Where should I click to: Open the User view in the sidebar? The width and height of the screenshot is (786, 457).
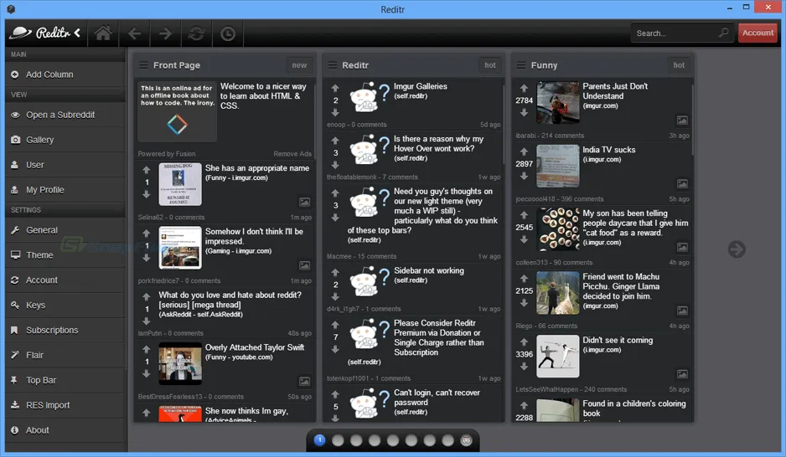point(65,165)
